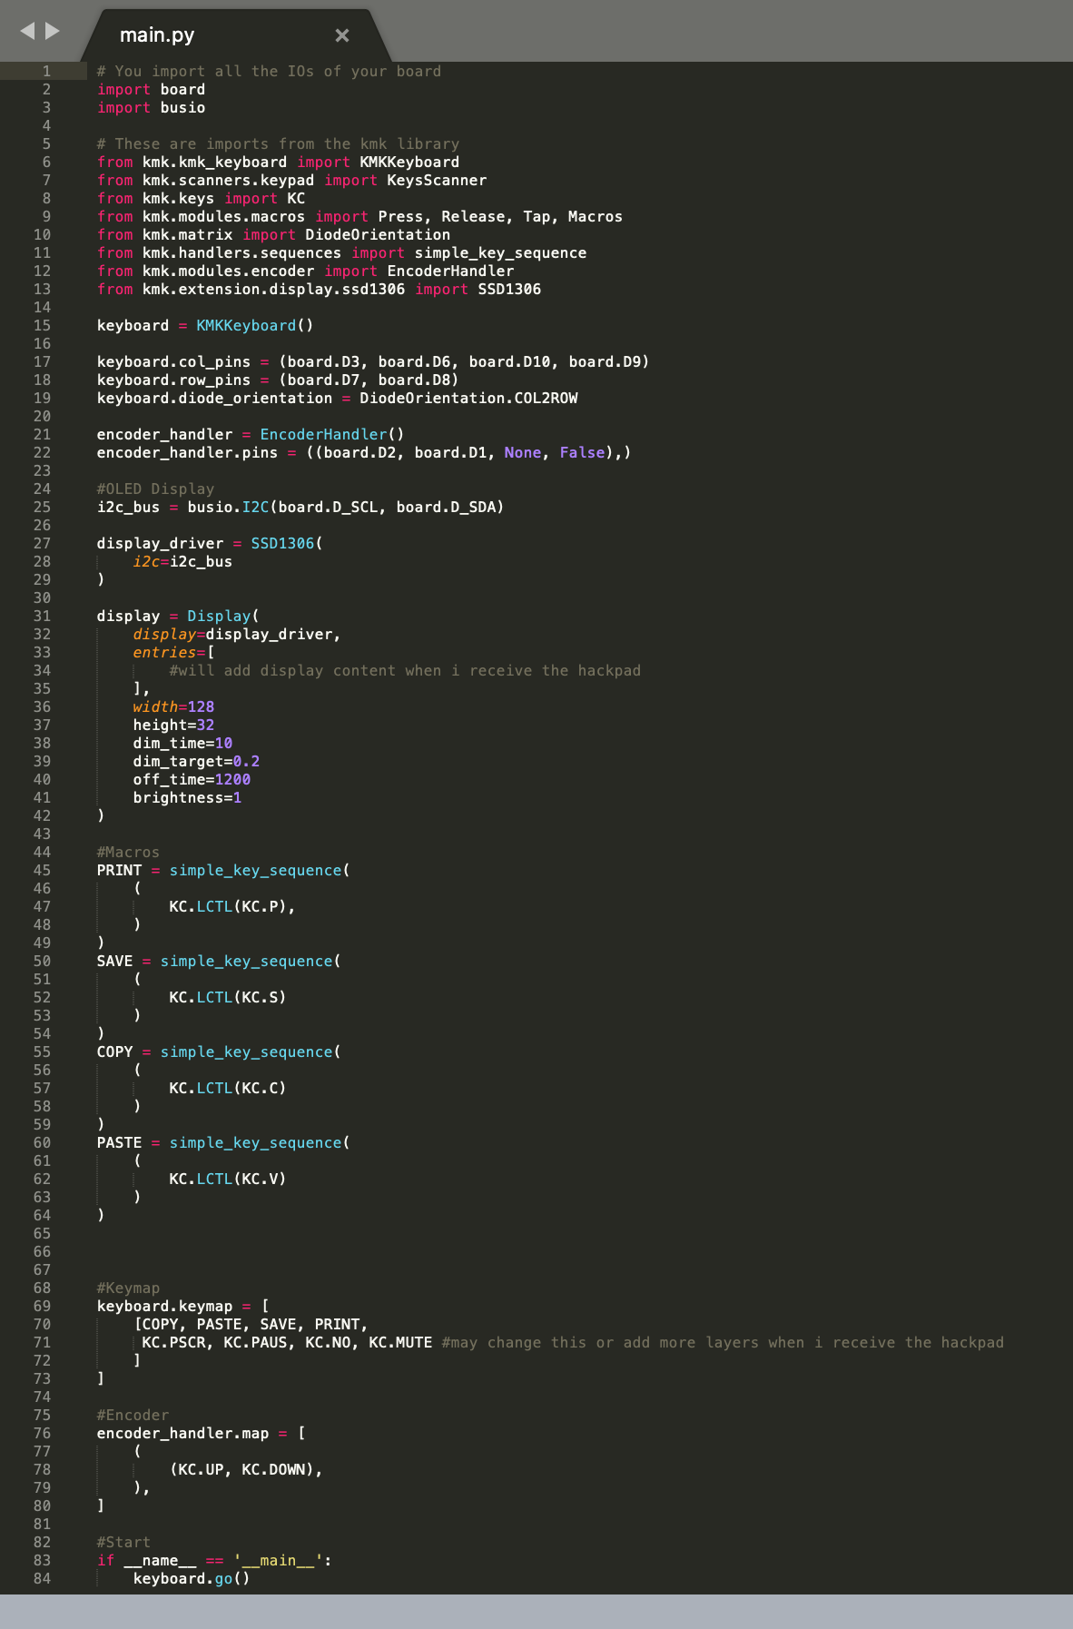Image resolution: width=1073 pixels, height=1629 pixels.
Task: Click the right tab navigation arrow
Action: (53, 31)
